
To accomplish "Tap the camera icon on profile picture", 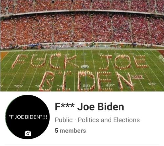I will click(28, 133).
